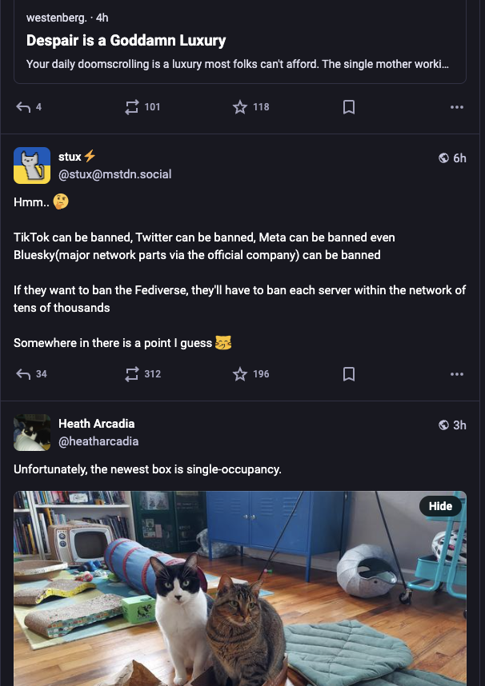Open stux's post via 6h timestamp
The image size is (485, 686).
[x=459, y=158]
